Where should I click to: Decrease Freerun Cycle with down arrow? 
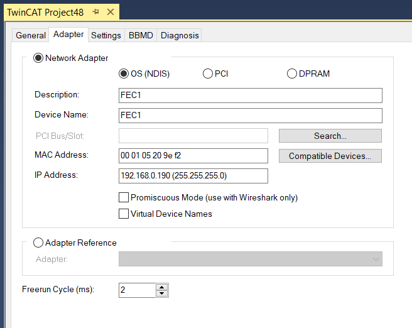coord(162,293)
